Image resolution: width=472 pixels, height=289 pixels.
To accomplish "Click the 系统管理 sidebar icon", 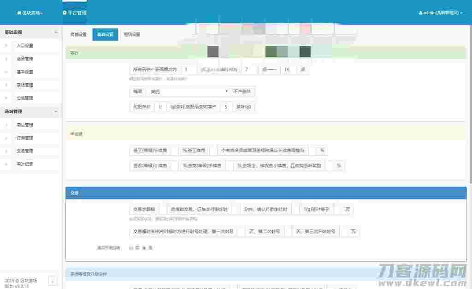I will point(6,85).
